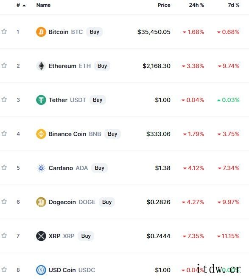249x279 pixels.
Task: Click the orange Bitcoin coin logo
Action: pos(41,32)
